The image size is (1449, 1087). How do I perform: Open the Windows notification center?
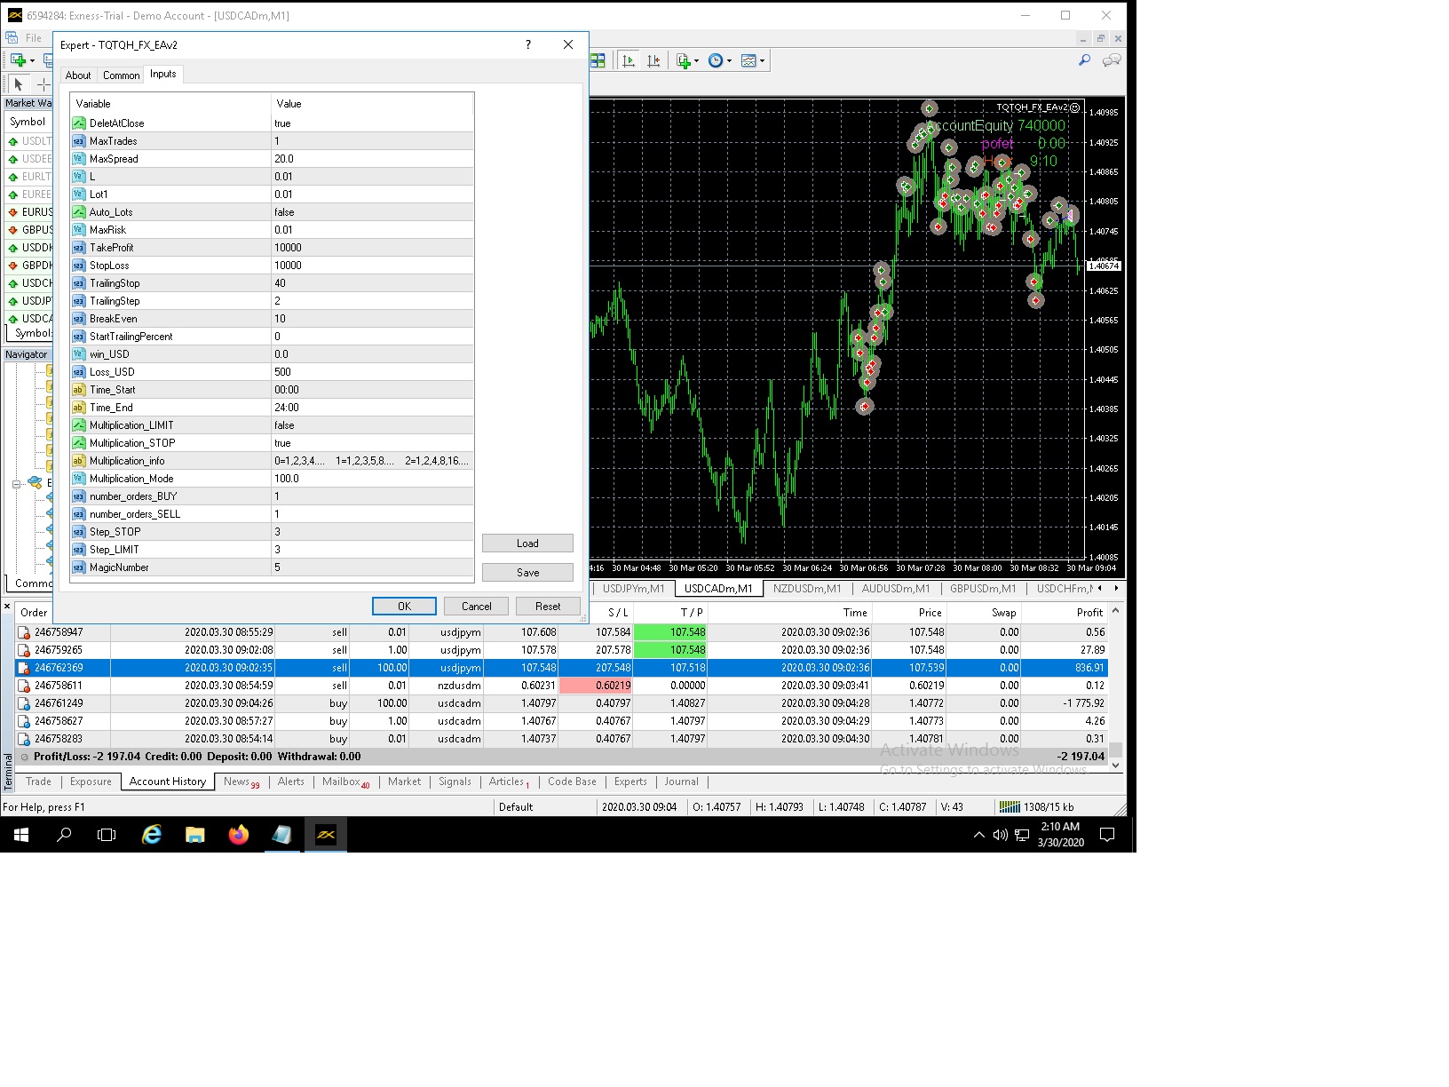1107,835
